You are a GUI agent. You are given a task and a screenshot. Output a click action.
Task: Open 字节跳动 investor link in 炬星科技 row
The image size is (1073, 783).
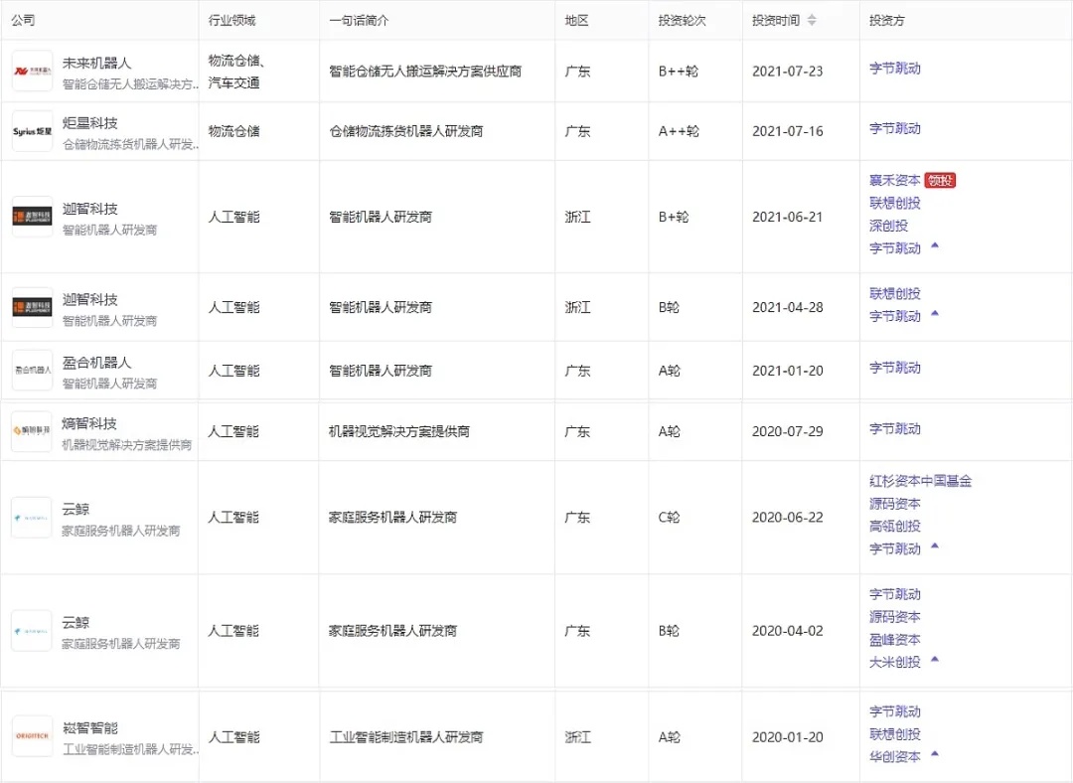[895, 128]
